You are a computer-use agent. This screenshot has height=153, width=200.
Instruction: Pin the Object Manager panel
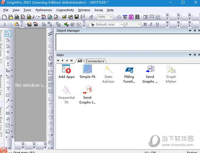[195, 31]
